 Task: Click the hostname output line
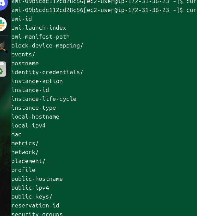[25, 64]
